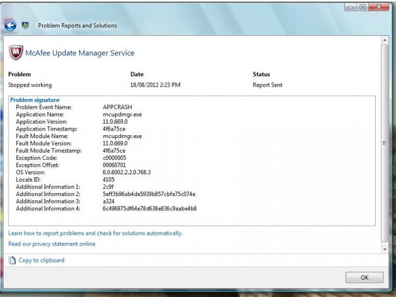396x297 pixels.
Task: Click the 'Exception Code:' label
Action: 36,158
